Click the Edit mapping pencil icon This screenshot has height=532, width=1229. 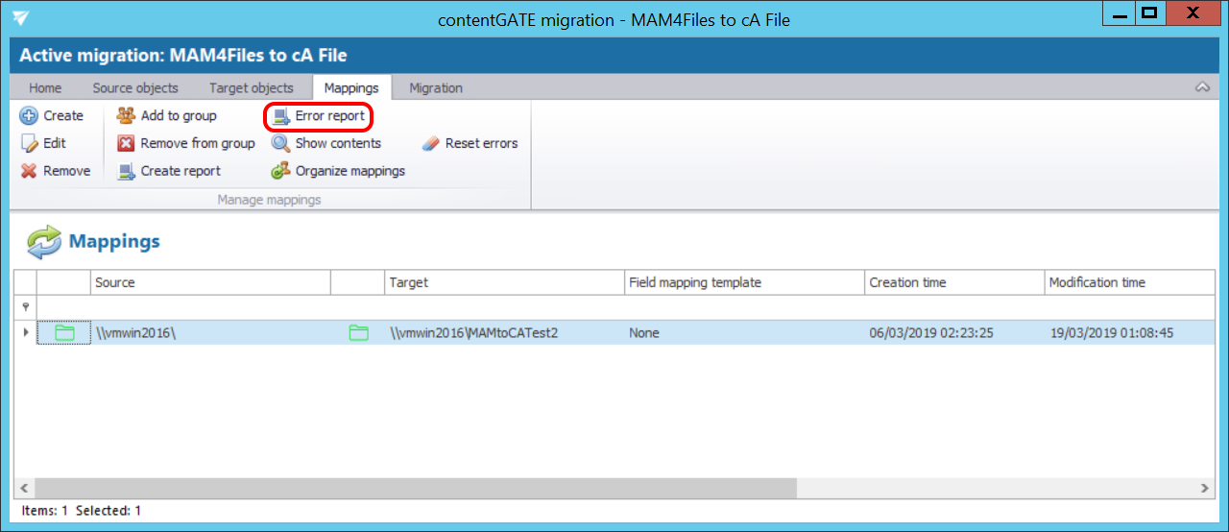(x=29, y=143)
